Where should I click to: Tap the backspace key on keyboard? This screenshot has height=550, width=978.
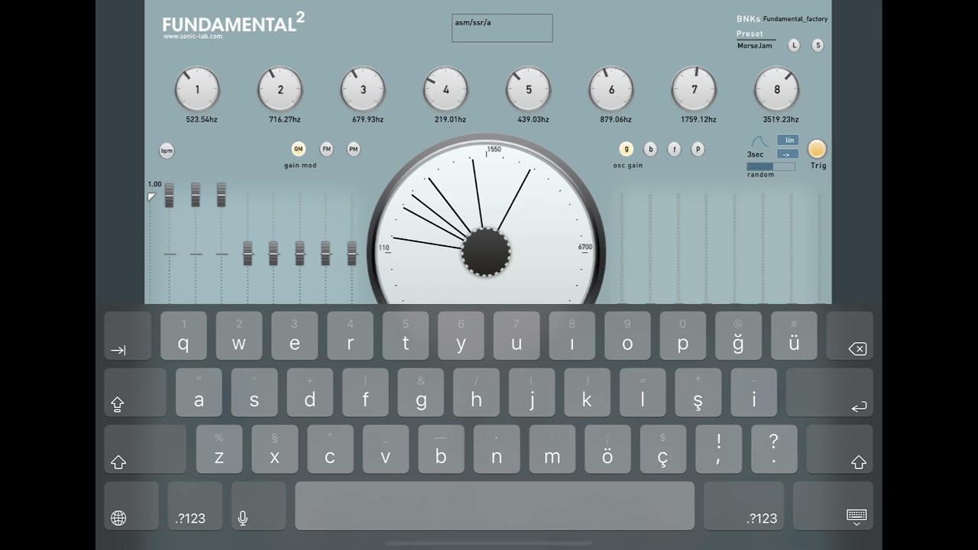(850, 335)
